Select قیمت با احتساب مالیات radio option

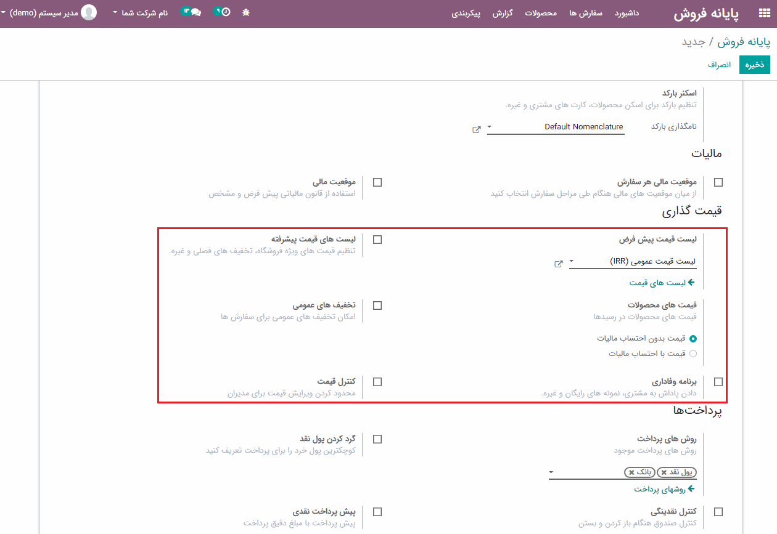click(693, 354)
